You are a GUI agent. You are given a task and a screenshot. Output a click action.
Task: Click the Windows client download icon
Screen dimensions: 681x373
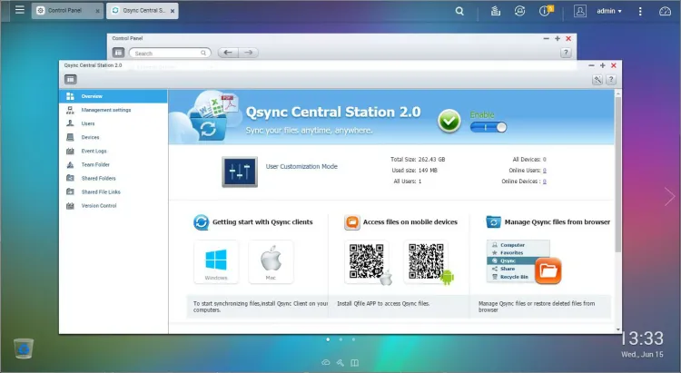[x=216, y=261]
